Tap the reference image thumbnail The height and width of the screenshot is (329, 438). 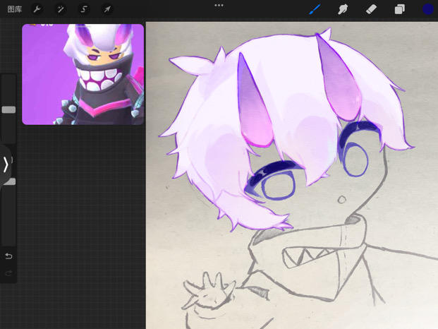coord(83,74)
